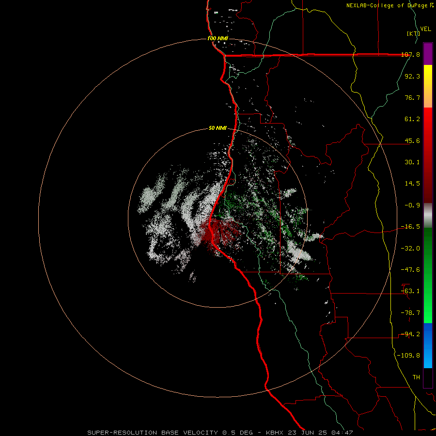Screen dimensions: 436x436
Task: Pick the gray near-zero segment of the color bar
Action: [x=428, y=216]
